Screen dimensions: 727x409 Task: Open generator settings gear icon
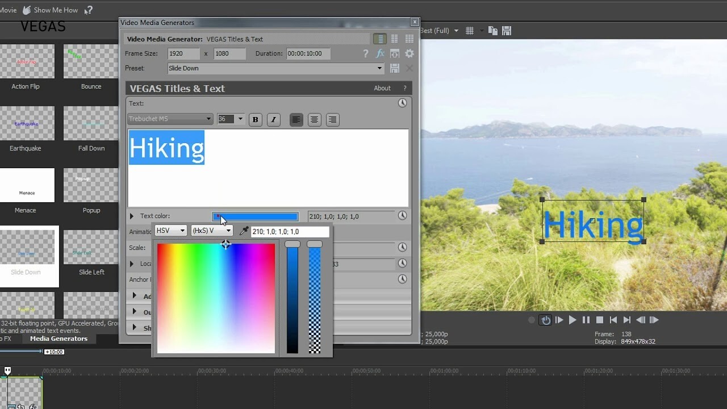[410, 53]
